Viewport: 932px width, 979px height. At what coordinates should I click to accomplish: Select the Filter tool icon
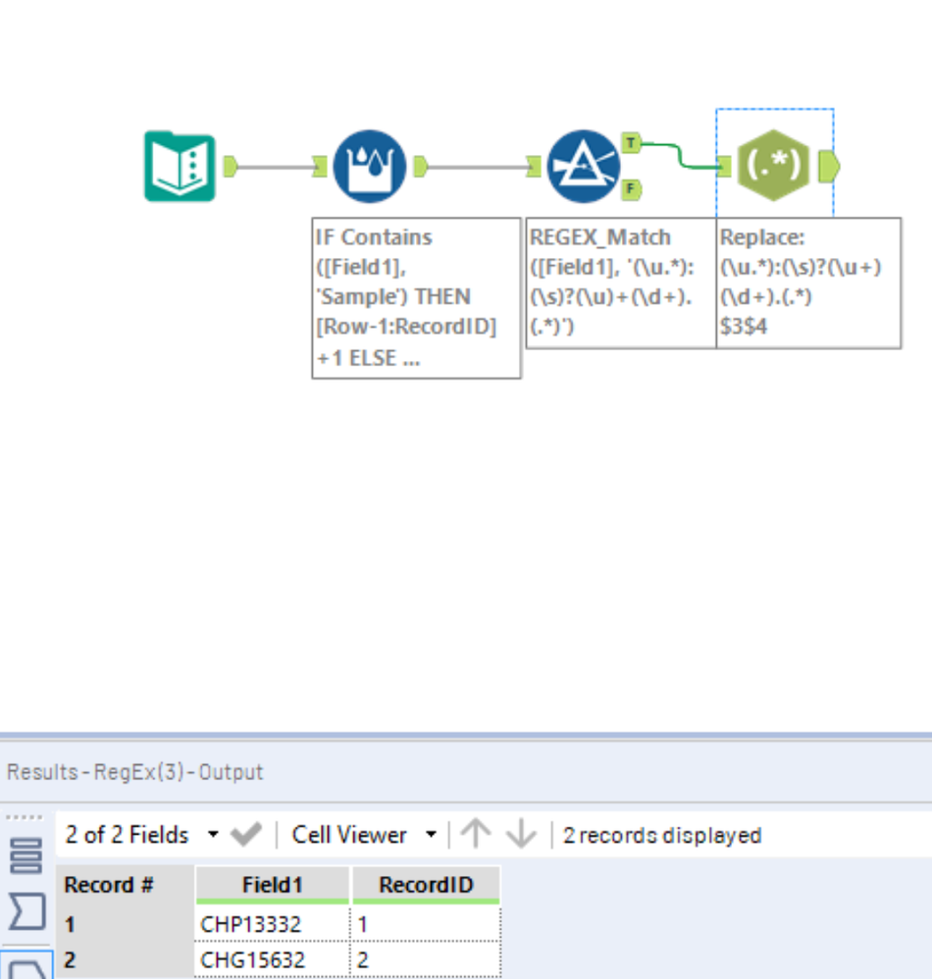click(583, 166)
